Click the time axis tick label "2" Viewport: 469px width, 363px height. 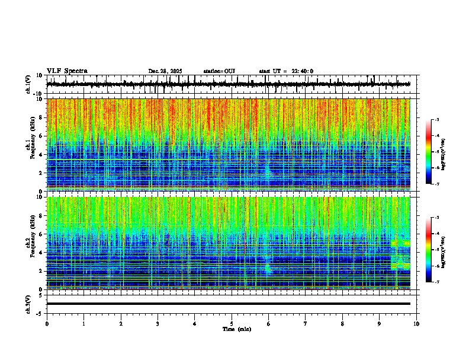pos(121,324)
